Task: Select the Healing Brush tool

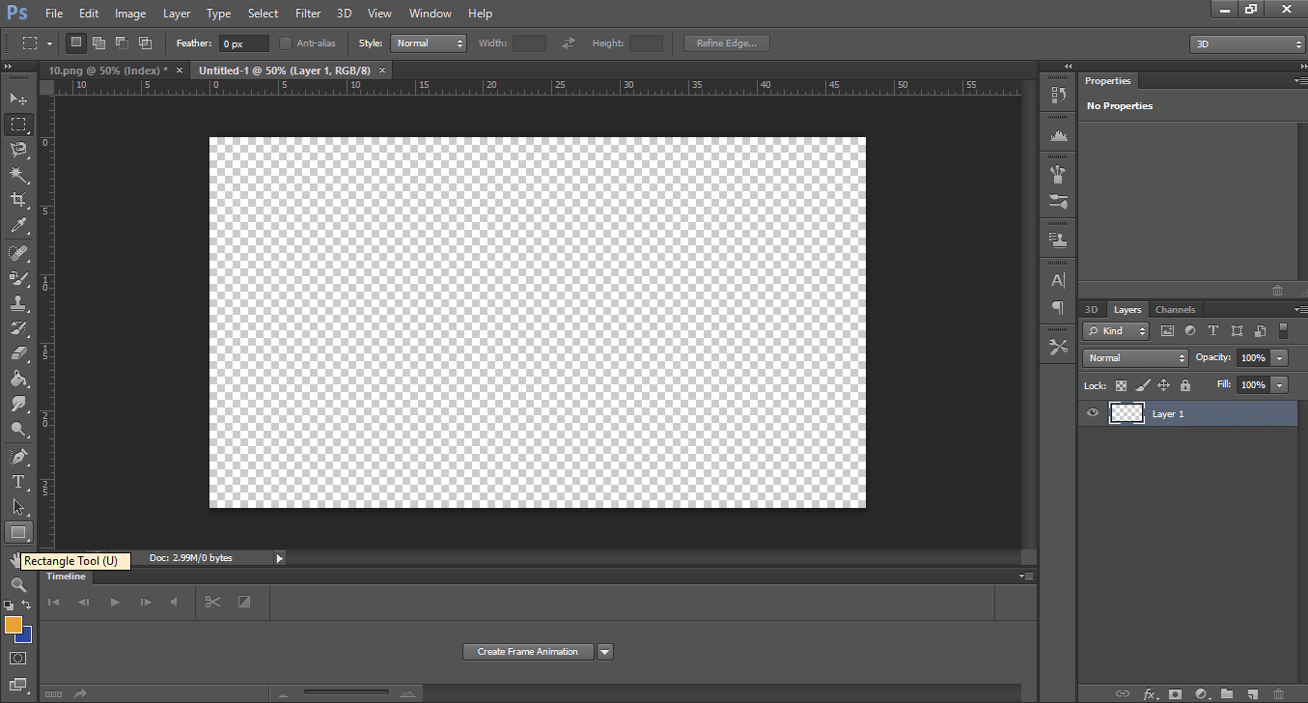Action: pos(18,253)
